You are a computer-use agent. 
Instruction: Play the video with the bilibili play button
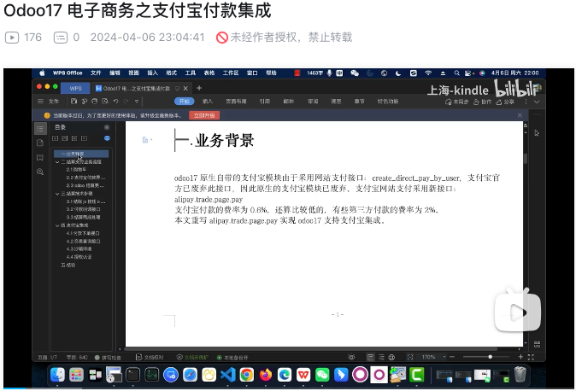518,310
